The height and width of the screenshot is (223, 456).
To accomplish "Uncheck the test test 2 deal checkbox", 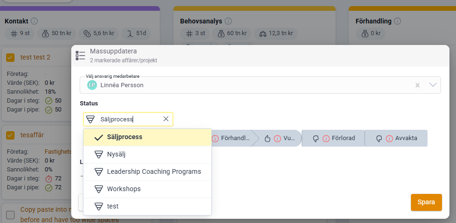I will pyautogui.click(x=10, y=58).
